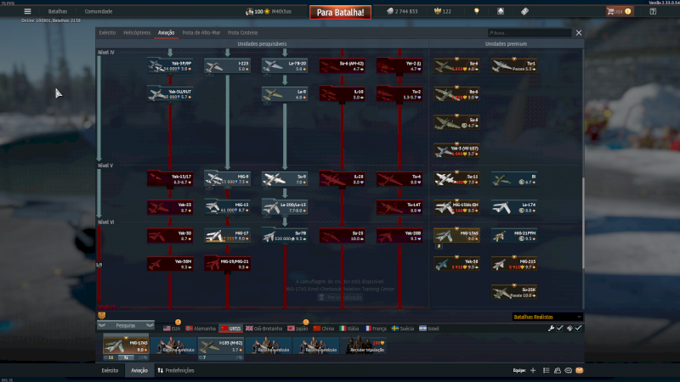680x382 pixels.
Task: Select the MiG-19/MiG-21 group card
Action: (x=227, y=264)
